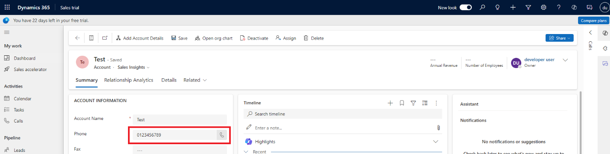Click the attach paperclip icon
The image size is (610, 154).
tap(439, 128)
